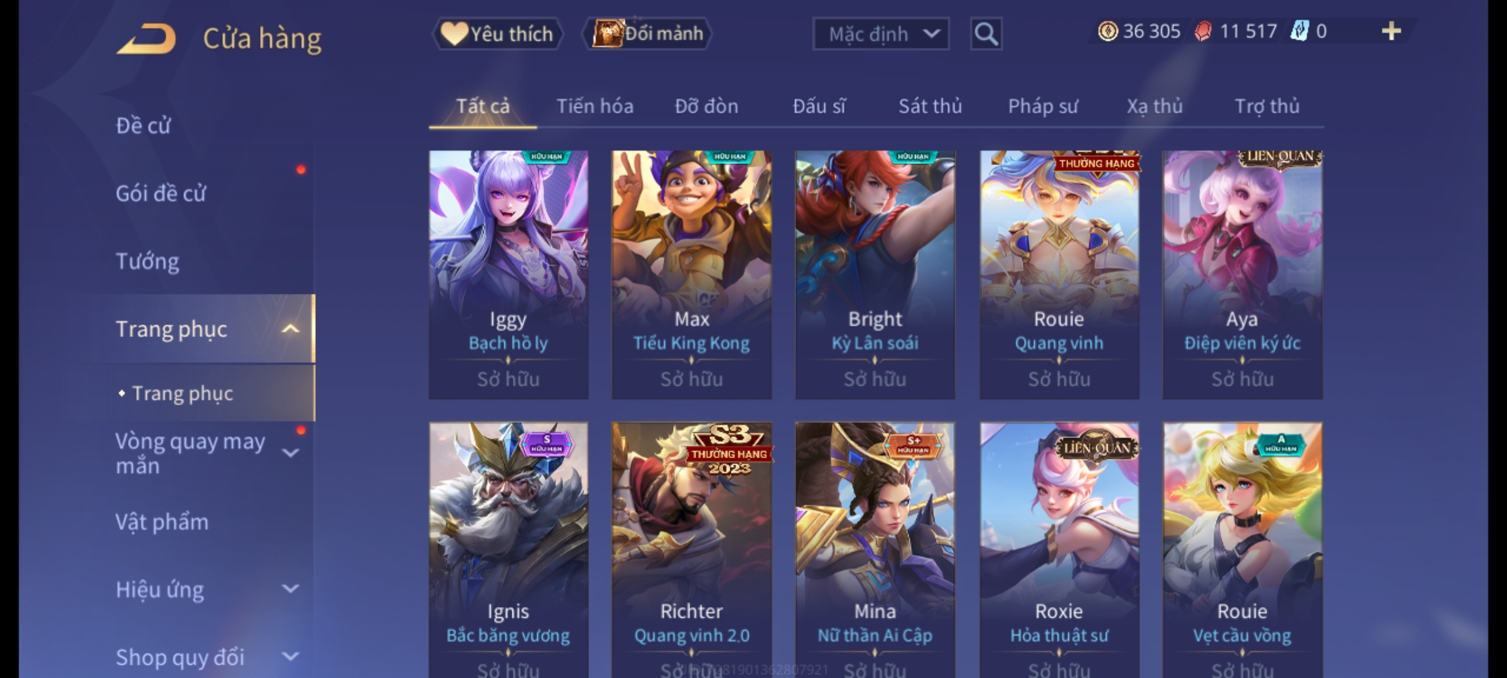Expand the Hiệu ứng sidebar section
Image resolution: width=1507 pixels, height=678 pixels.
[290, 589]
